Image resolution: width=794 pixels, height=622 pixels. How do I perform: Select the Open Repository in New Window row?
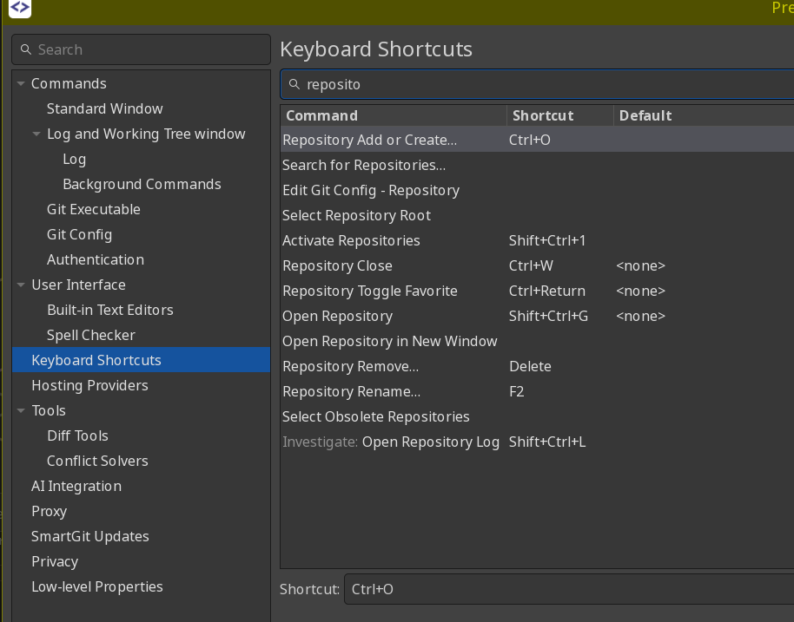click(390, 341)
